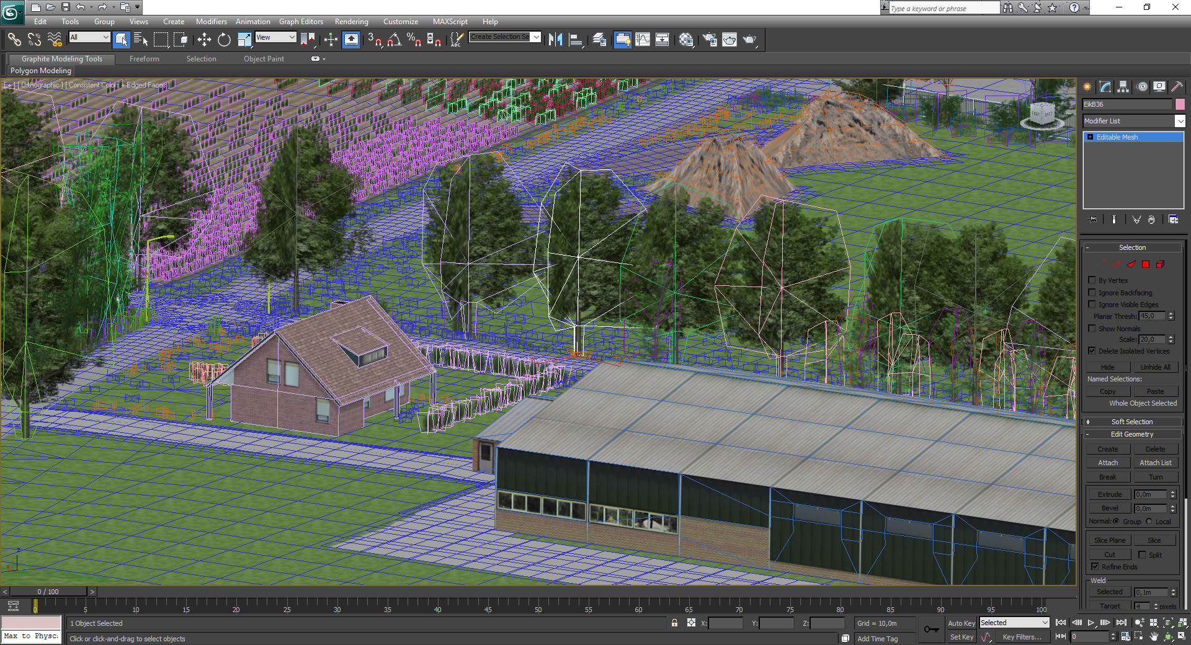Click the Unlink Selection tool

pos(34,40)
